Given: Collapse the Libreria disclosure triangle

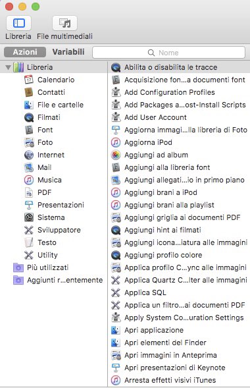Looking at the screenshot, I should pyautogui.click(x=8, y=67).
